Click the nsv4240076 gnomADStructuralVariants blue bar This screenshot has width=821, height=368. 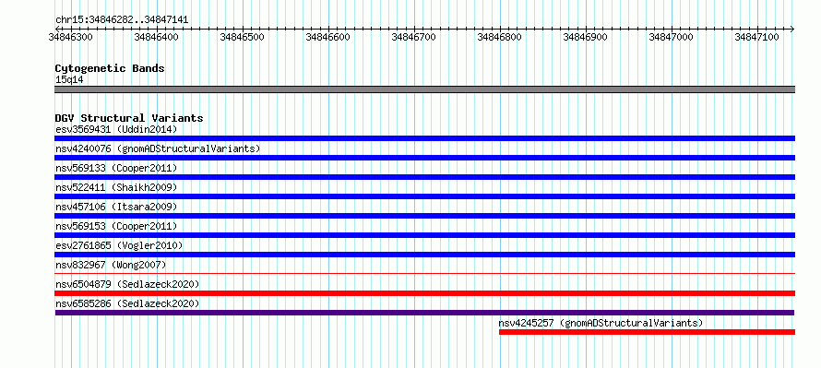pyautogui.click(x=424, y=158)
